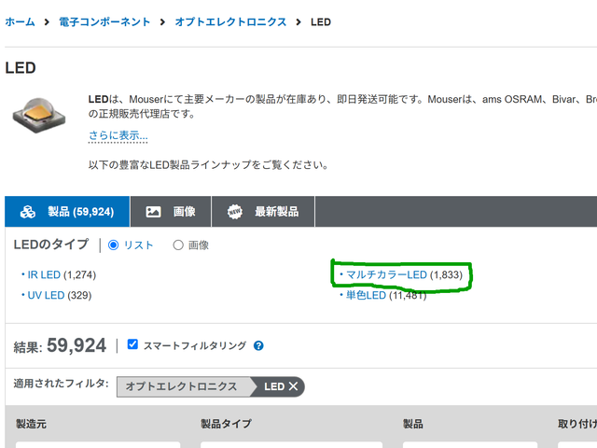The height and width of the screenshot is (448, 597).
Task: Select the リスト radio button
Action: pyautogui.click(x=113, y=245)
